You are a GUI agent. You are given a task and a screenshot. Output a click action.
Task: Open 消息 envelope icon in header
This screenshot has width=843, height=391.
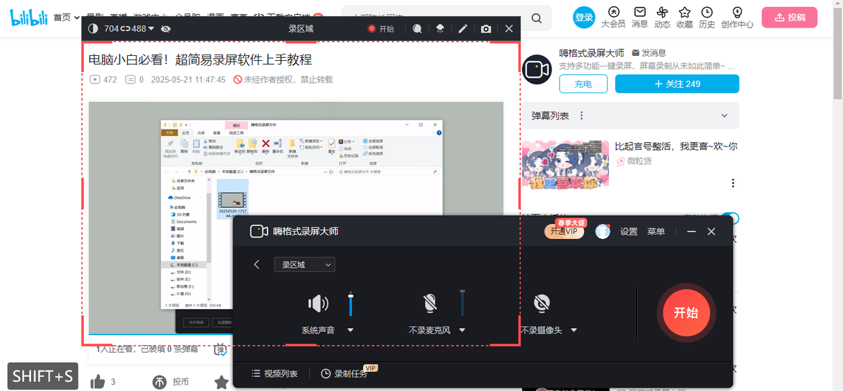coord(640,18)
